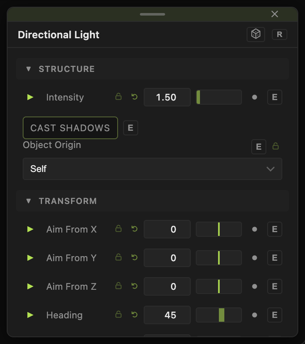Reset the Intensity value with undo arrow
305x344 pixels.
click(x=134, y=97)
